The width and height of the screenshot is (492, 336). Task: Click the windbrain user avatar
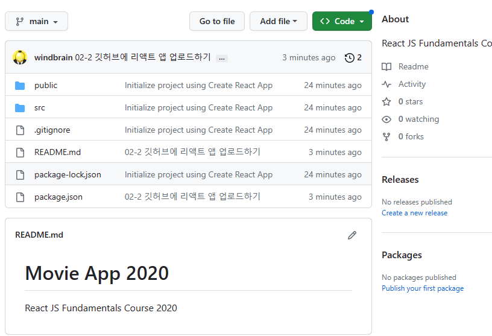pyautogui.click(x=20, y=57)
